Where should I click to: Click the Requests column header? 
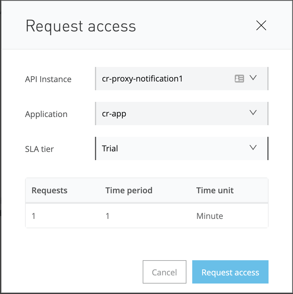point(50,190)
